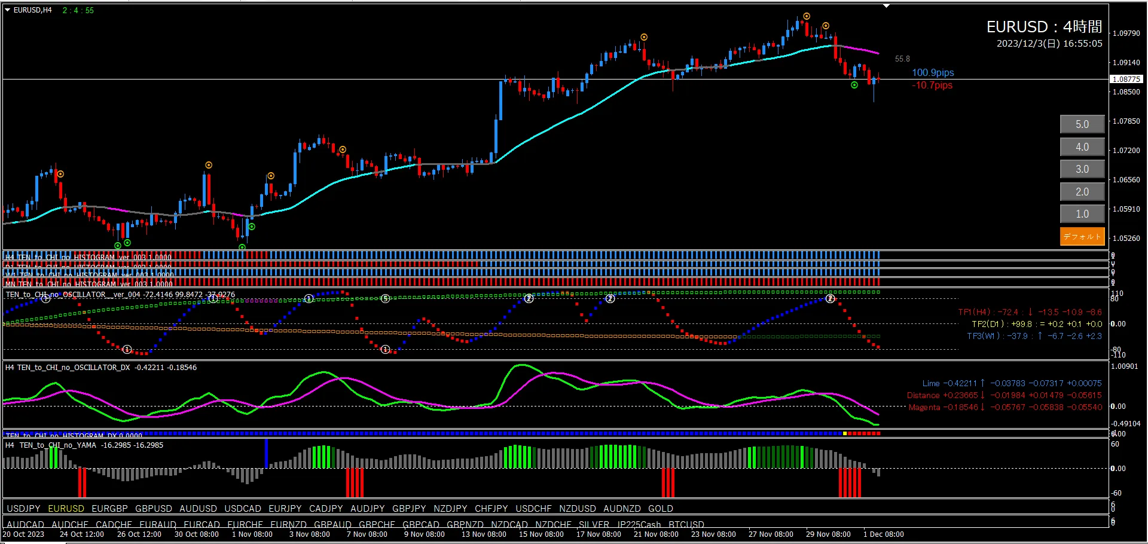Switch chart to EURAUD symbol
The width and height of the screenshot is (1148, 544).
[158, 525]
